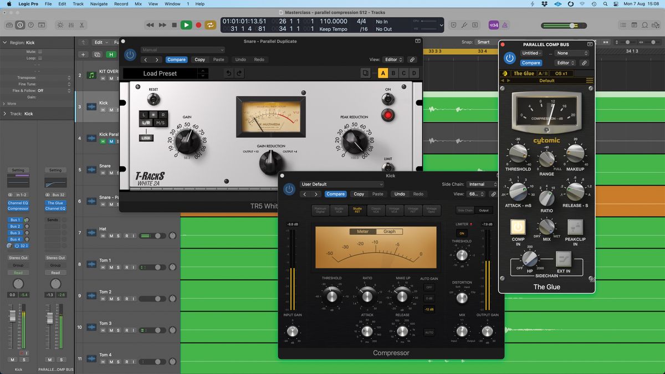Switch to the Studio FET tab in Compressor
The image size is (665, 374).
357,211
